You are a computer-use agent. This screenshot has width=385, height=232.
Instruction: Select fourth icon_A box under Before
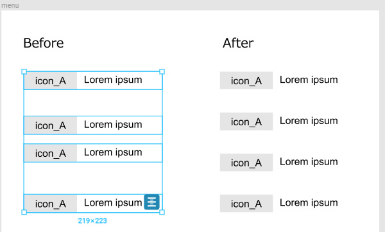tap(51, 204)
